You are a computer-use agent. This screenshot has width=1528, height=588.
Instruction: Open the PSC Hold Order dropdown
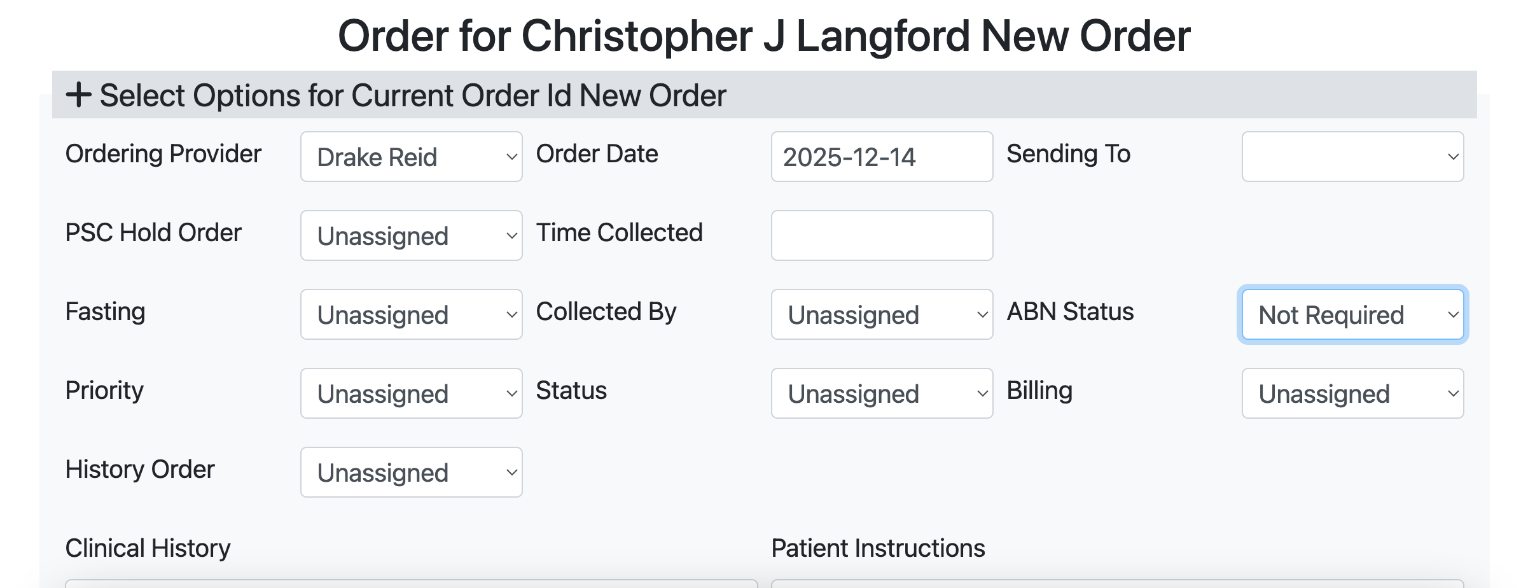(410, 235)
